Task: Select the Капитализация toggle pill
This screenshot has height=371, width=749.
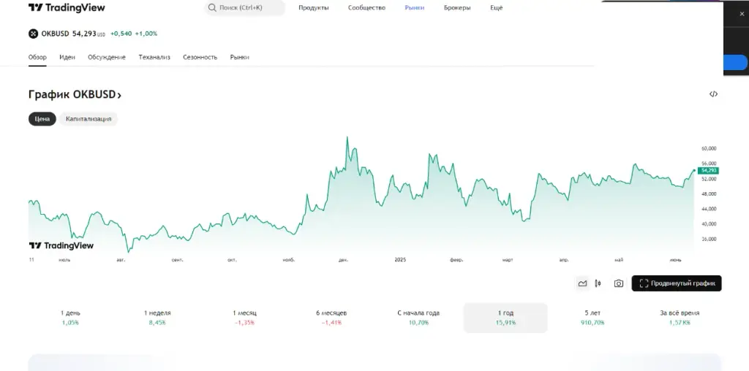Action: click(x=89, y=119)
